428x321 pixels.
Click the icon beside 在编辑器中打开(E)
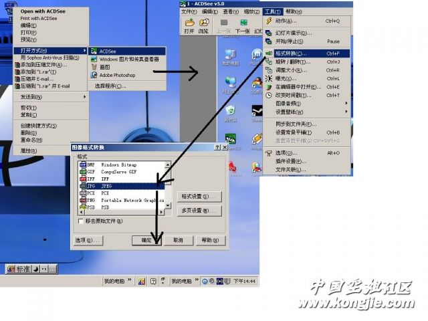[x=269, y=87]
